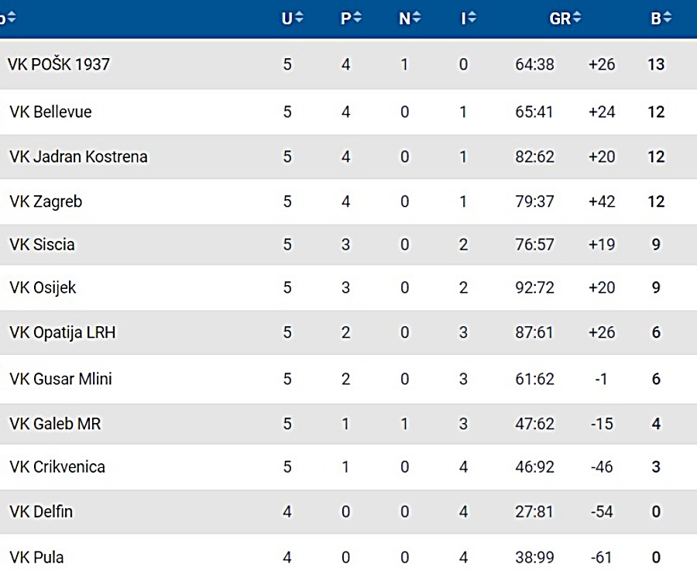
Task: Open VK Osijek team link
Action: pyautogui.click(x=43, y=288)
